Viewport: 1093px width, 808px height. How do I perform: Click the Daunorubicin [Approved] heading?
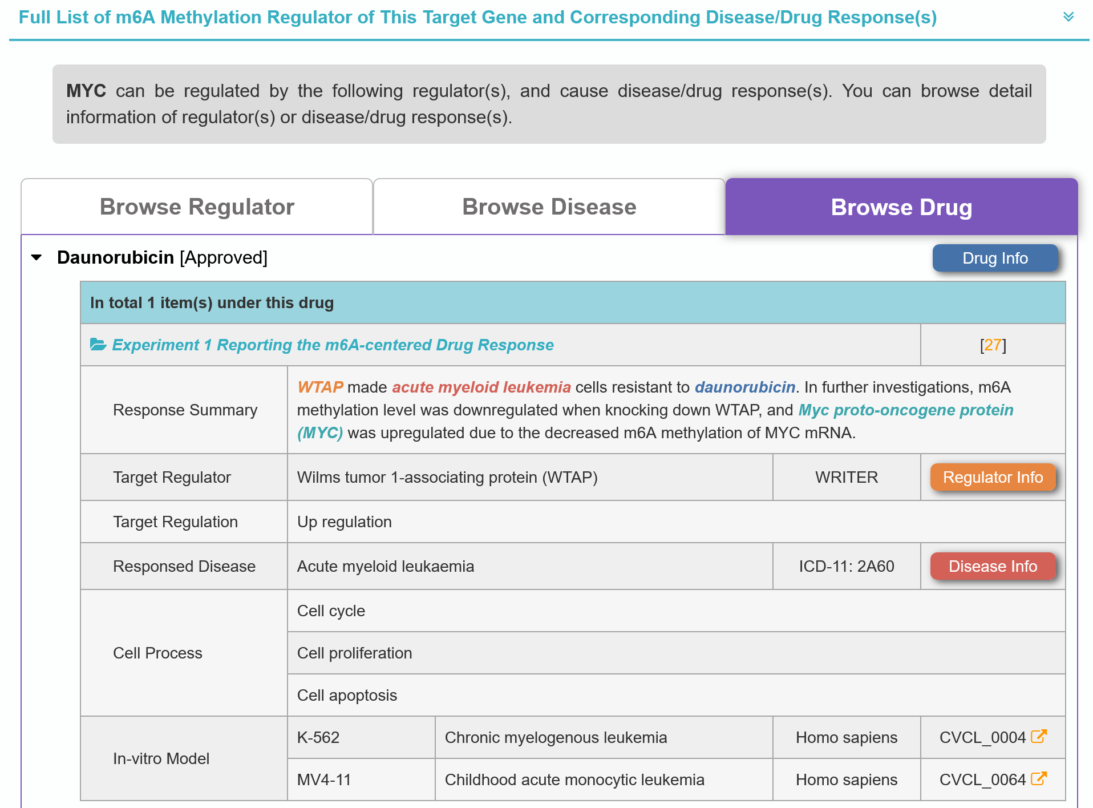162,258
